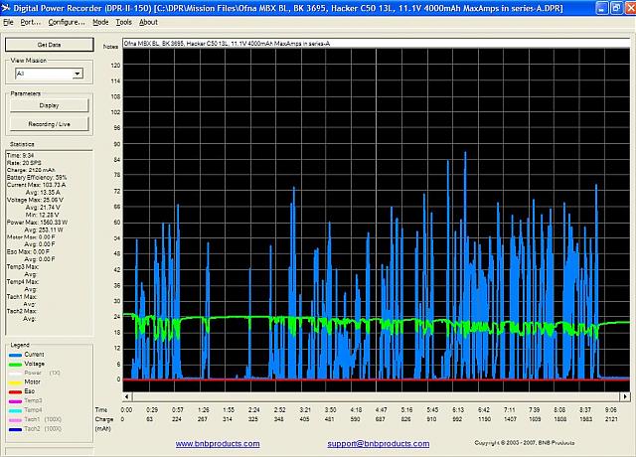Click the red Esc legend swatch

tap(14, 390)
